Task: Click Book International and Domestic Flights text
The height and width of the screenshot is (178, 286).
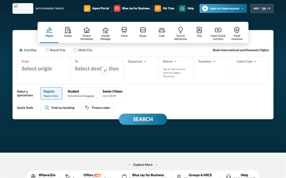Action: pyautogui.click(x=241, y=50)
